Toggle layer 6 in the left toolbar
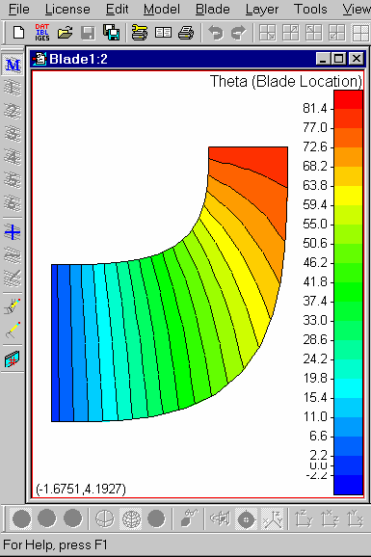371x557 pixels. [x=13, y=202]
